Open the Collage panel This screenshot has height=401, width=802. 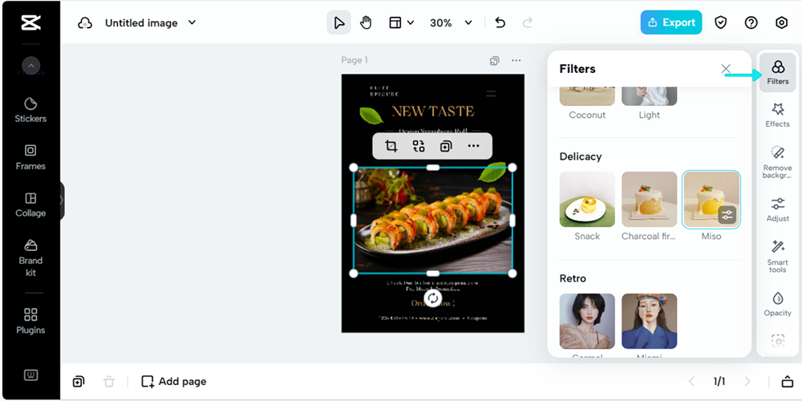coord(30,205)
